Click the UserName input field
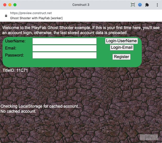This screenshot has width=162, height=143. (x=65, y=41)
